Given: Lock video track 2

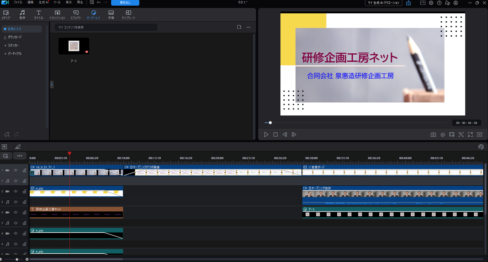Looking at the screenshot, I should click(24, 191).
